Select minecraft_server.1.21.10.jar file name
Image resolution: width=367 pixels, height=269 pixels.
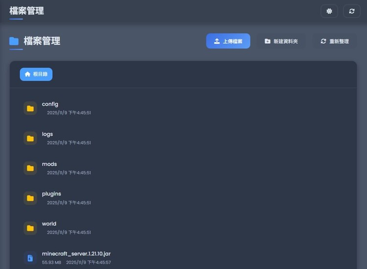coord(76,254)
